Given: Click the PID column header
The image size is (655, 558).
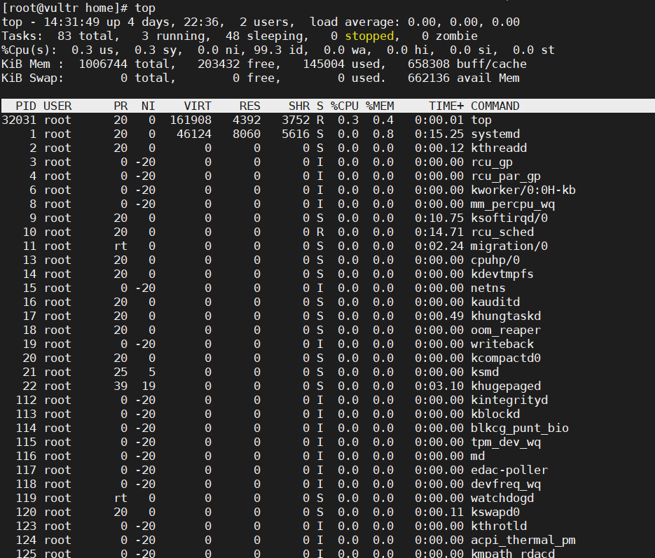Looking at the screenshot, I should click(x=26, y=106).
